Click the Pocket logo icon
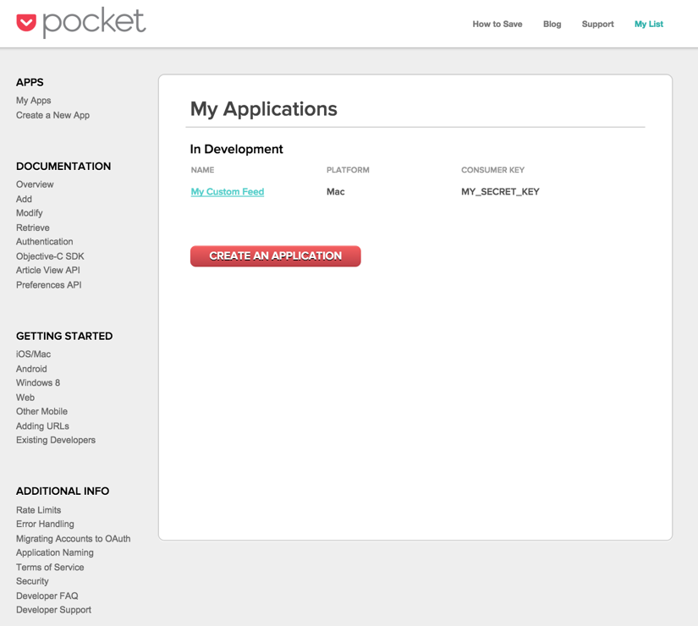698x626 pixels. [26, 23]
